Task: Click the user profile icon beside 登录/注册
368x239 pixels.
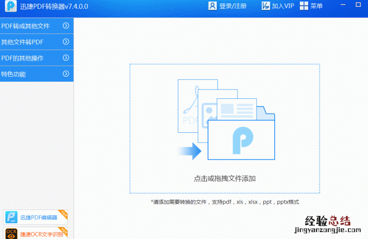Action: pos(212,6)
